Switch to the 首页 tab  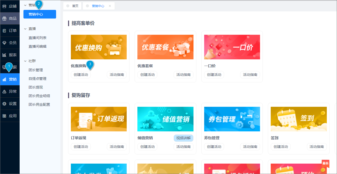click(72, 6)
